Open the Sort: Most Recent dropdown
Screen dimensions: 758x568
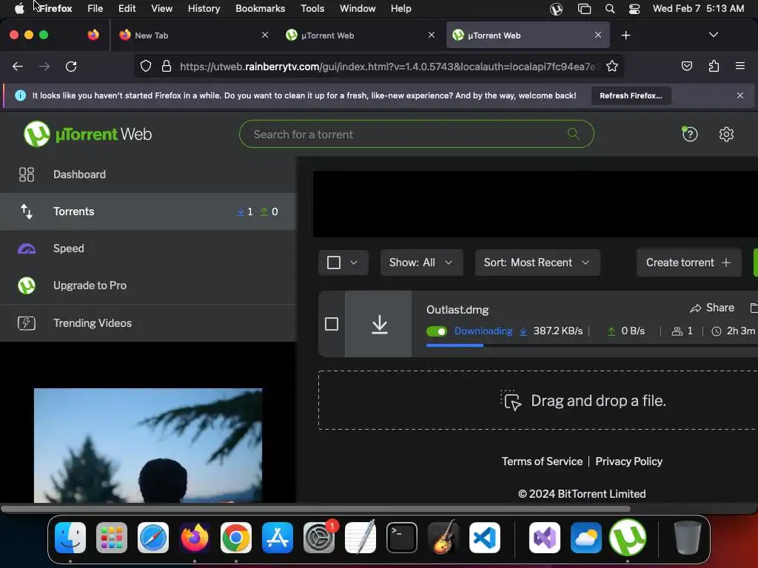point(537,263)
